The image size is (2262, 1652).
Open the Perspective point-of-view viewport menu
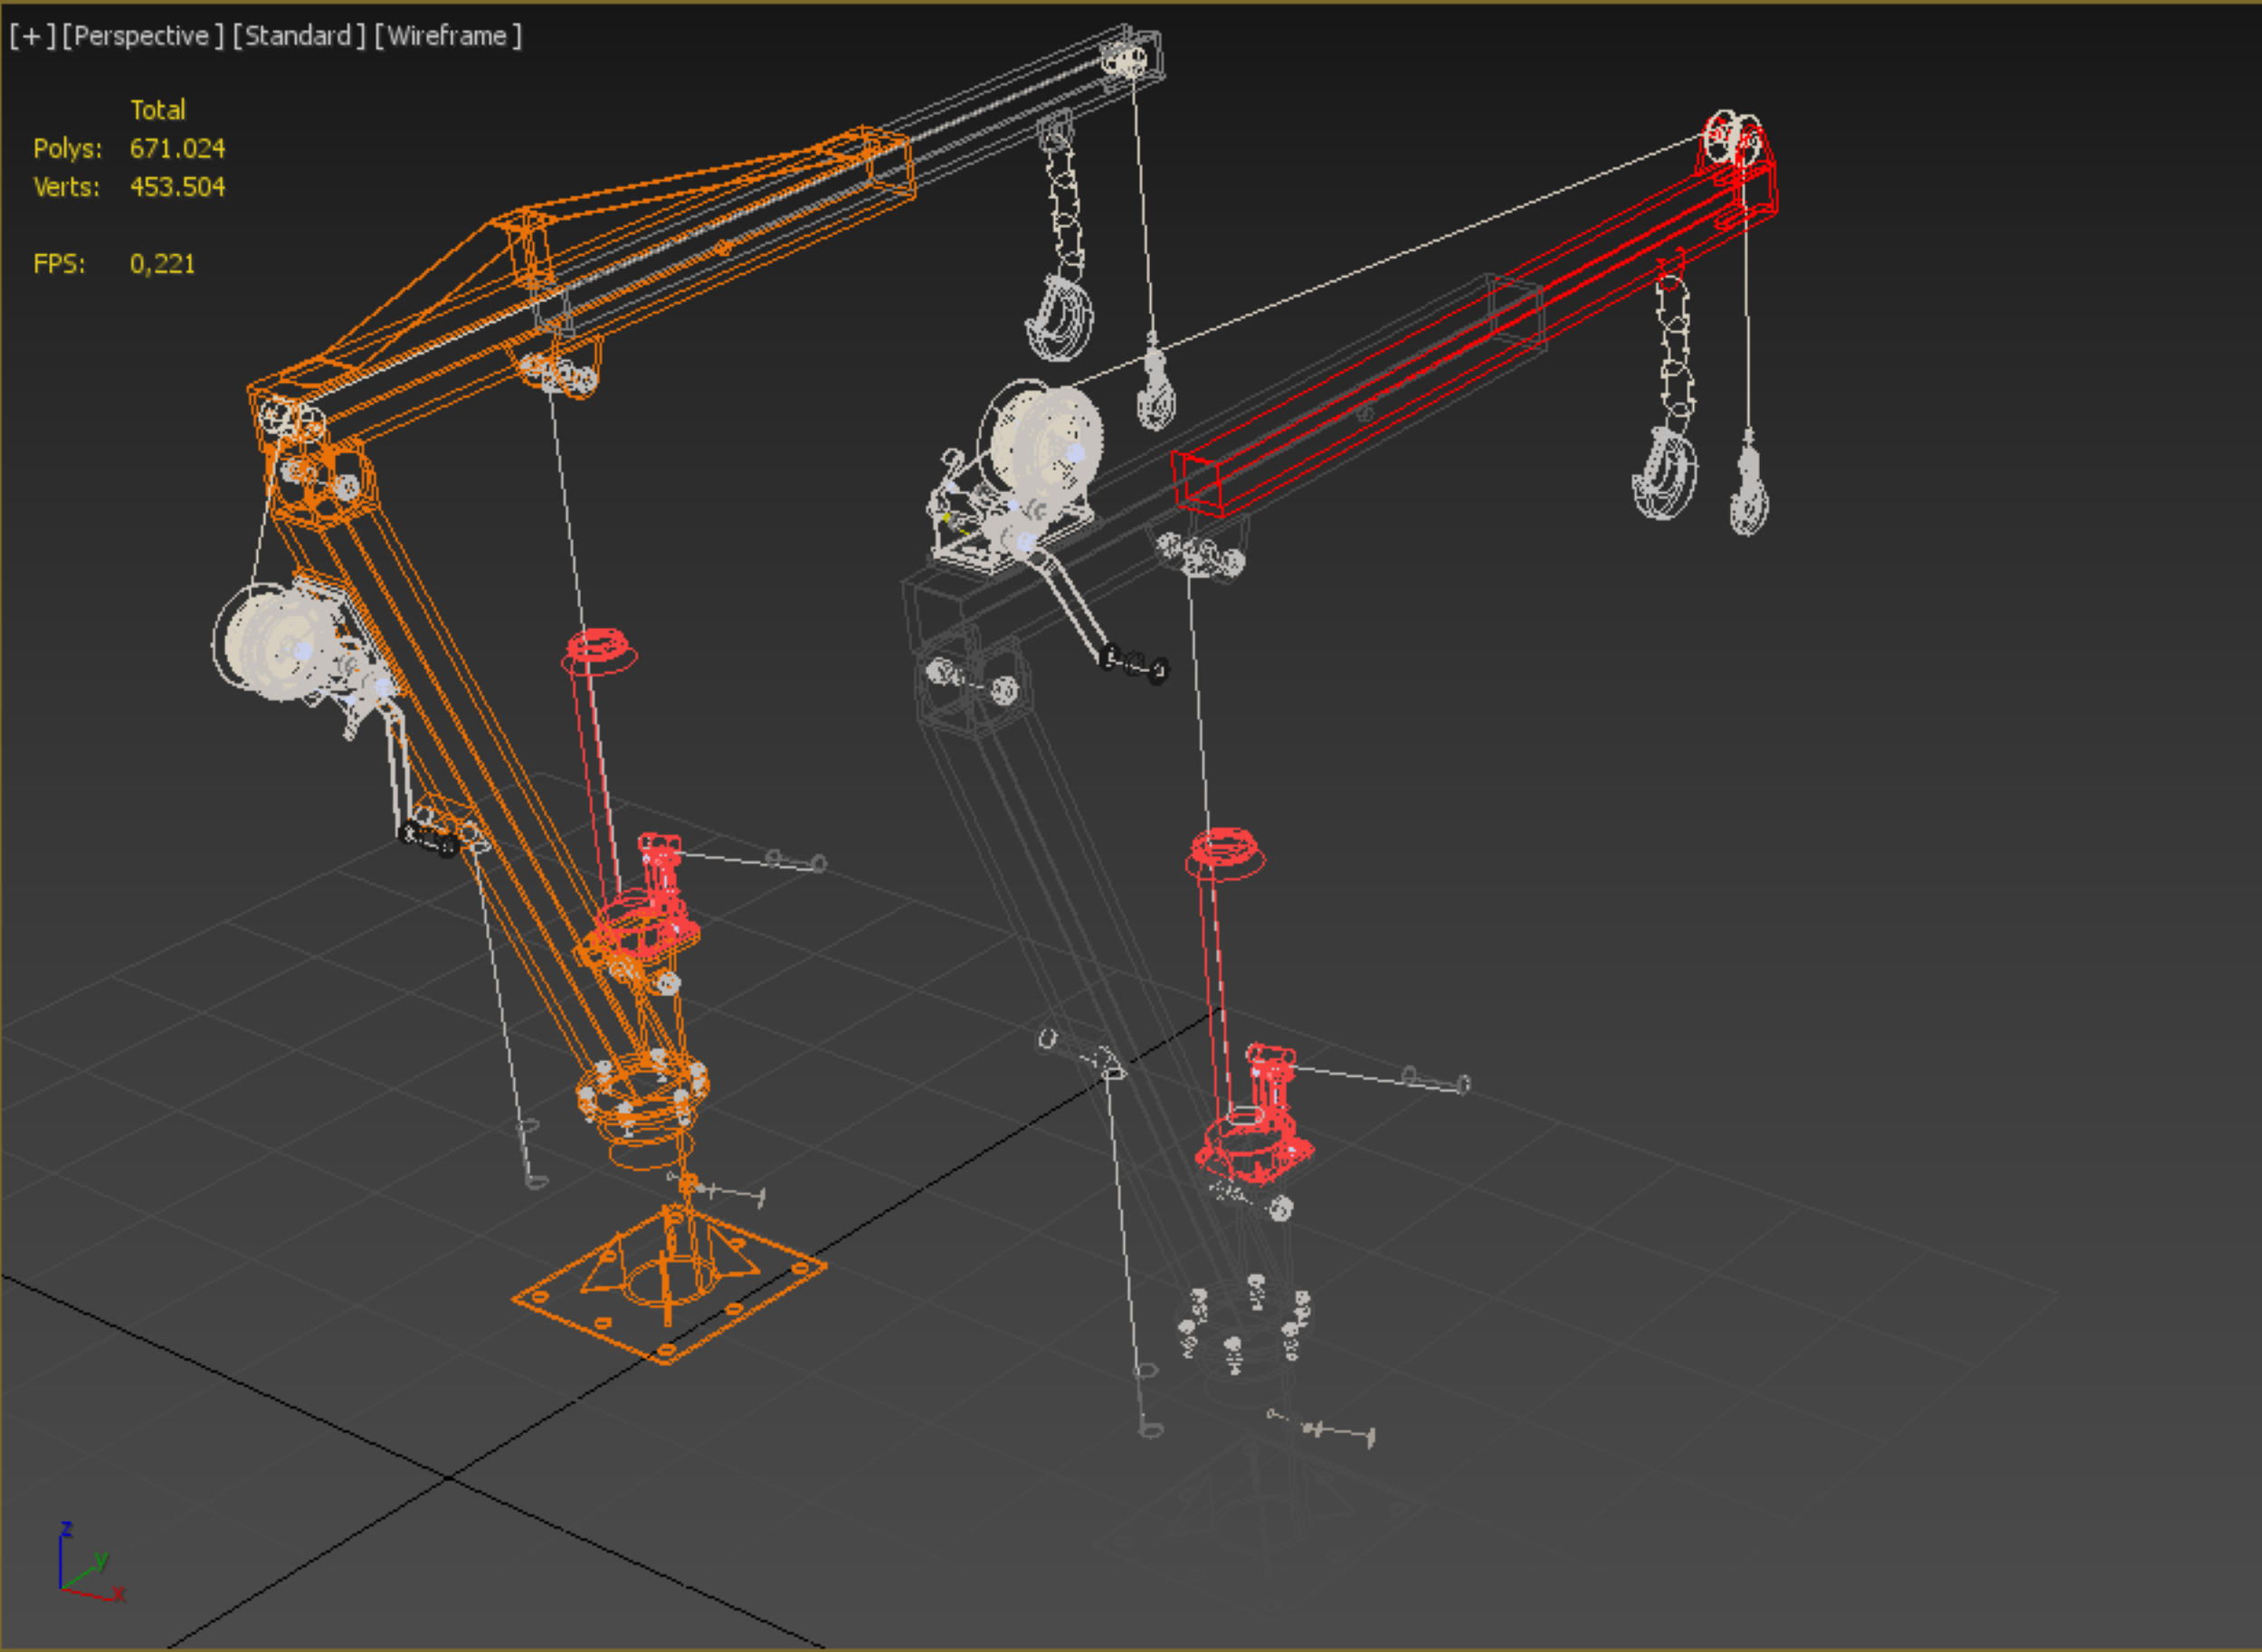(142, 36)
